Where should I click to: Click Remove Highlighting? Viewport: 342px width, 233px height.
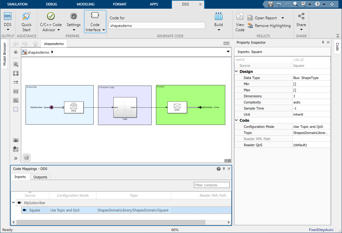pos(269,26)
